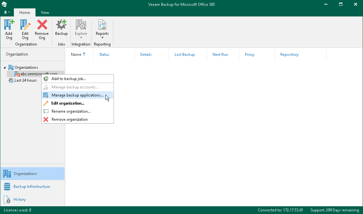The height and width of the screenshot is (214, 363).
Task: Click the Remove Org red X icon
Action: (x=42, y=25)
